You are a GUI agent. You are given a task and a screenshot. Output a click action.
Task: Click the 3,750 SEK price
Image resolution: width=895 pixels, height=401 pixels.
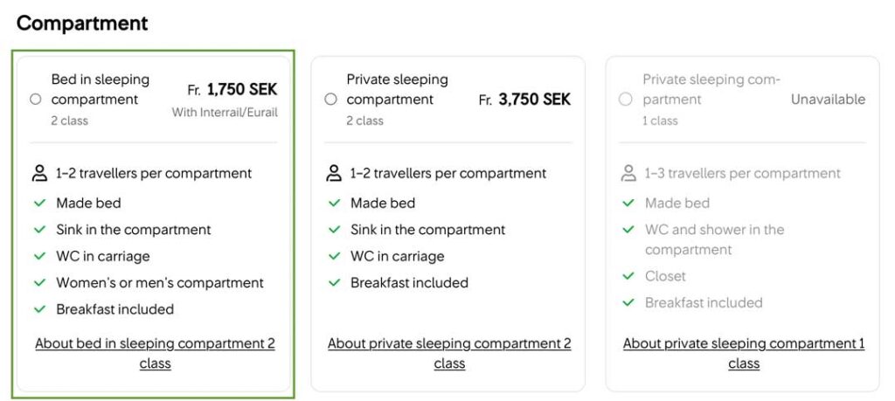(x=534, y=100)
